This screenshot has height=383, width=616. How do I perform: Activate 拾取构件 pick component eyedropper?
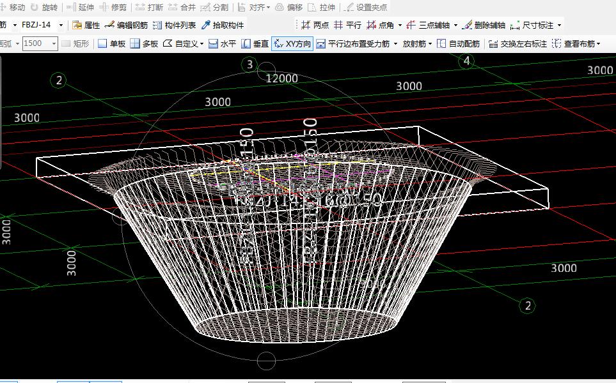click(223, 26)
